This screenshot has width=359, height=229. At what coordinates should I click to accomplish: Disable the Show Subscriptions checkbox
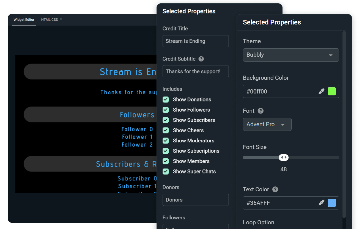click(x=166, y=151)
